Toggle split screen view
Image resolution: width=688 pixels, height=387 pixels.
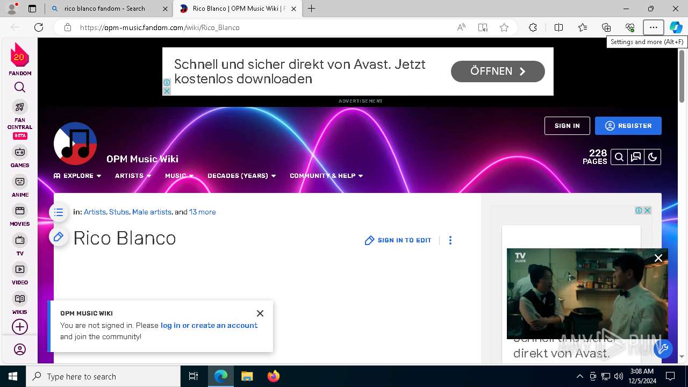tap(558, 27)
